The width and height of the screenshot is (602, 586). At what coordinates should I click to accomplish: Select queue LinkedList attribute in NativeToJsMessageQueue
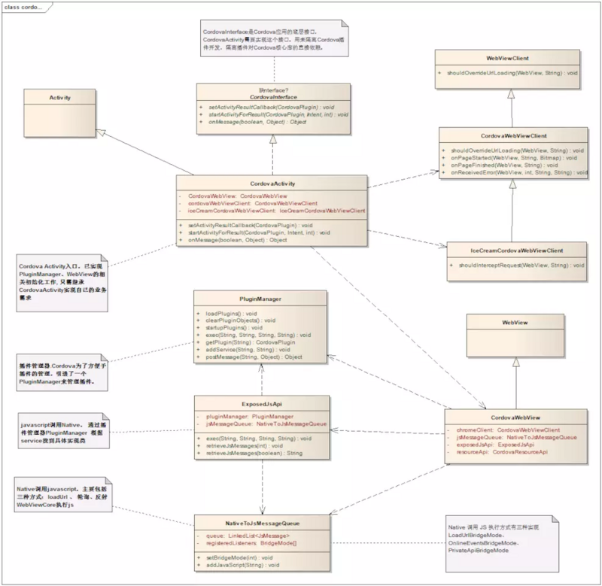pos(248,536)
